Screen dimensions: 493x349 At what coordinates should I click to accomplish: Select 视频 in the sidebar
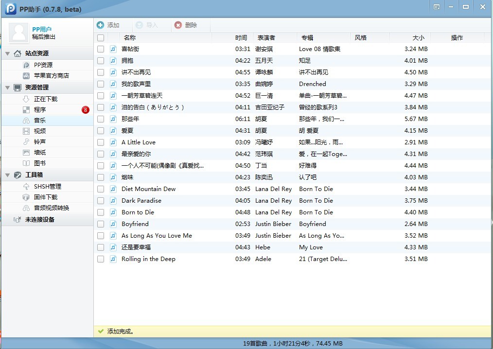click(40, 131)
